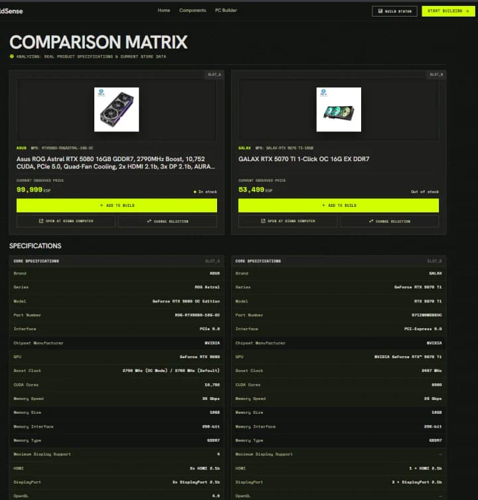This screenshot has width=478, height=500.
Task: Click the CUDA Cores row in the GALAX column
Action: click(x=339, y=385)
